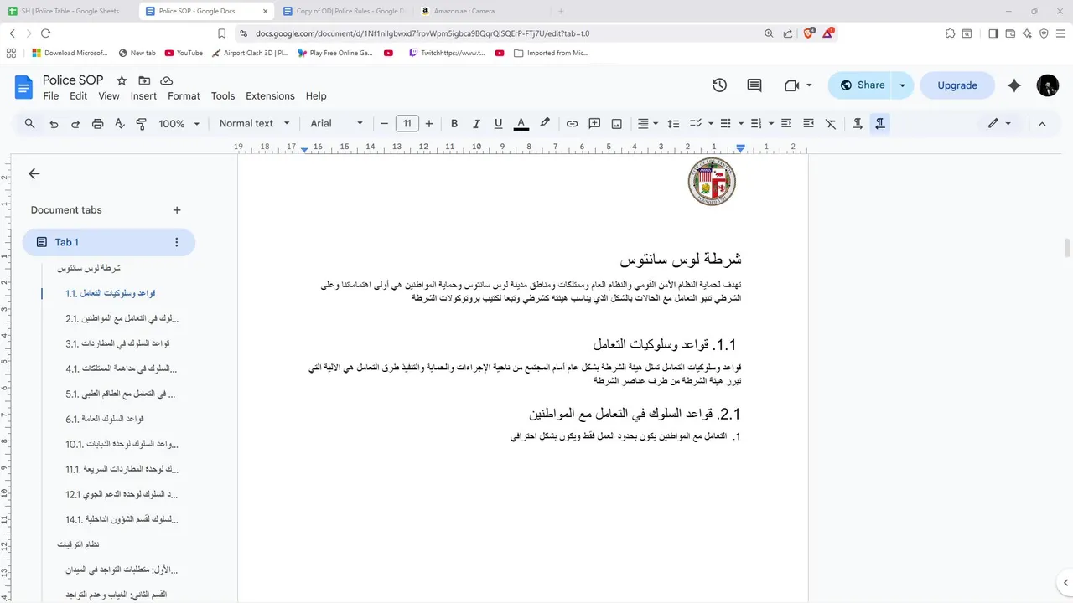Image resolution: width=1073 pixels, height=603 pixels.
Task: Open the numbered list dropdown arrow
Action: pyautogui.click(x=771, y=123)
